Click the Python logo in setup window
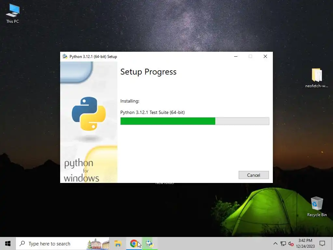Screen dimensions: 333x250 89,114
